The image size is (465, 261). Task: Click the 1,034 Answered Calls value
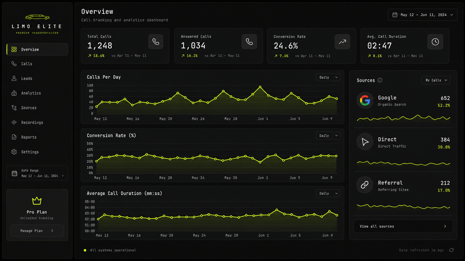tap(193, 45)
